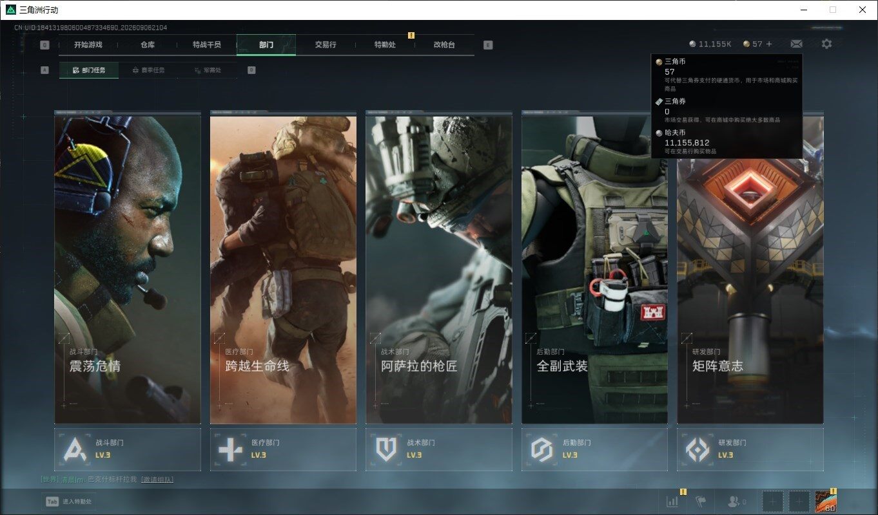The height and width of the screenshot is (515, 878).
Task: Open the 交易行 tab
Action: pyautogui.click(x=326, y=45)
